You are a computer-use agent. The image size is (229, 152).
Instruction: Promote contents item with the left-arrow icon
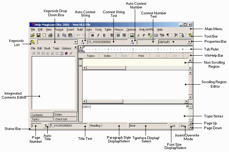48,53
